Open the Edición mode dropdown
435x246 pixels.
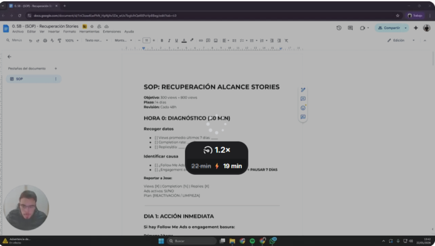coord(401,40)
